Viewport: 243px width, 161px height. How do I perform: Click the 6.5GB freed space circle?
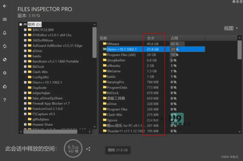[x=73, y=149]
